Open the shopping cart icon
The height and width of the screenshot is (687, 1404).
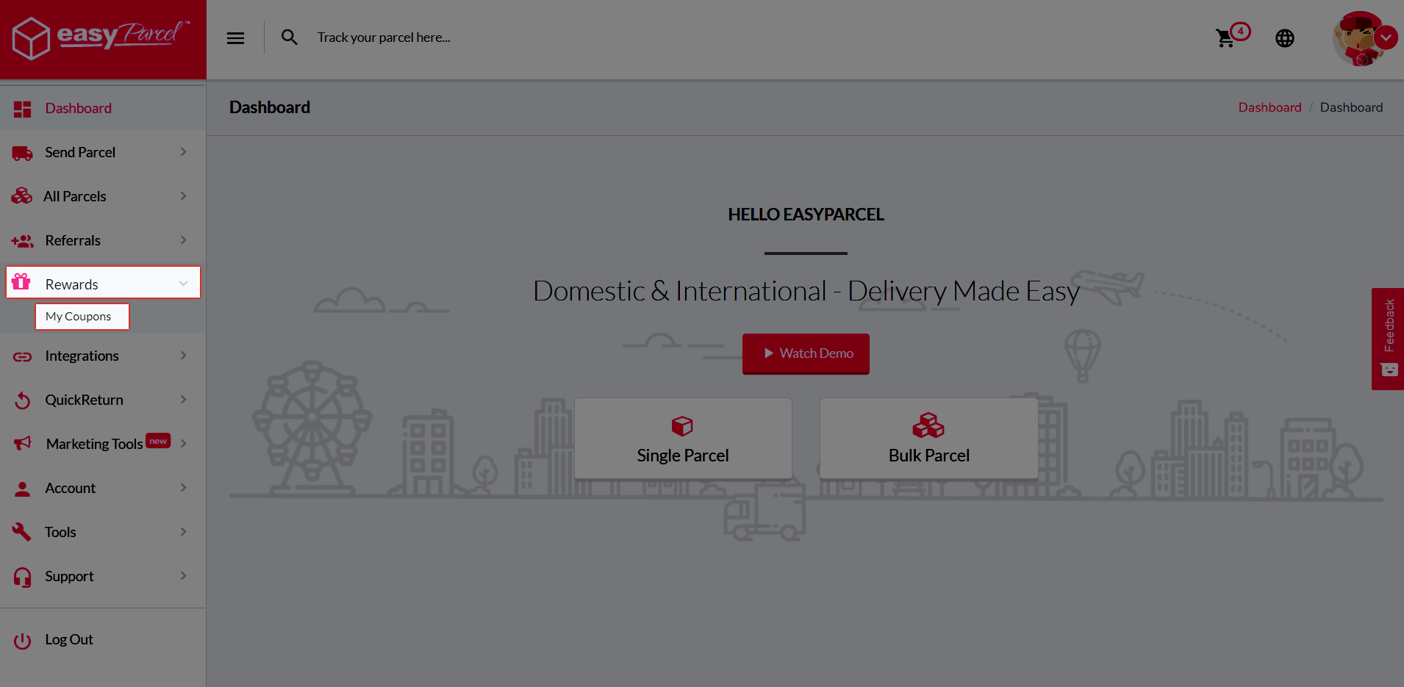tap(1225, 38)
